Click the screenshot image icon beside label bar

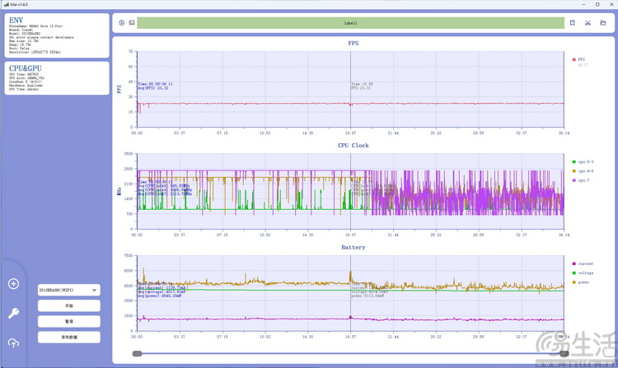132,23
